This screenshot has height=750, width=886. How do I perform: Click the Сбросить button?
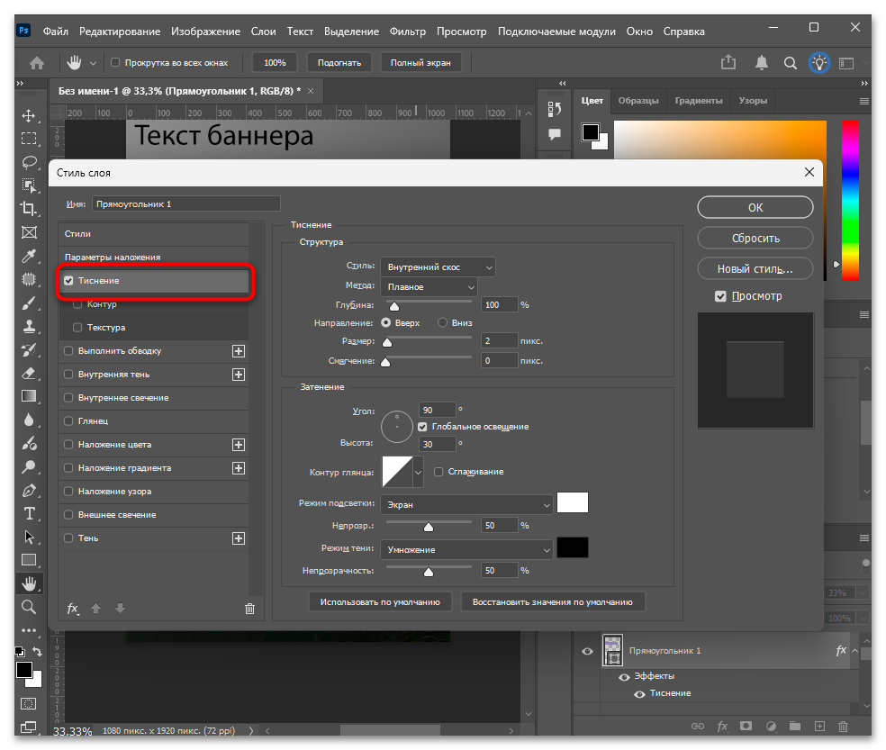(x=755, y=238)
